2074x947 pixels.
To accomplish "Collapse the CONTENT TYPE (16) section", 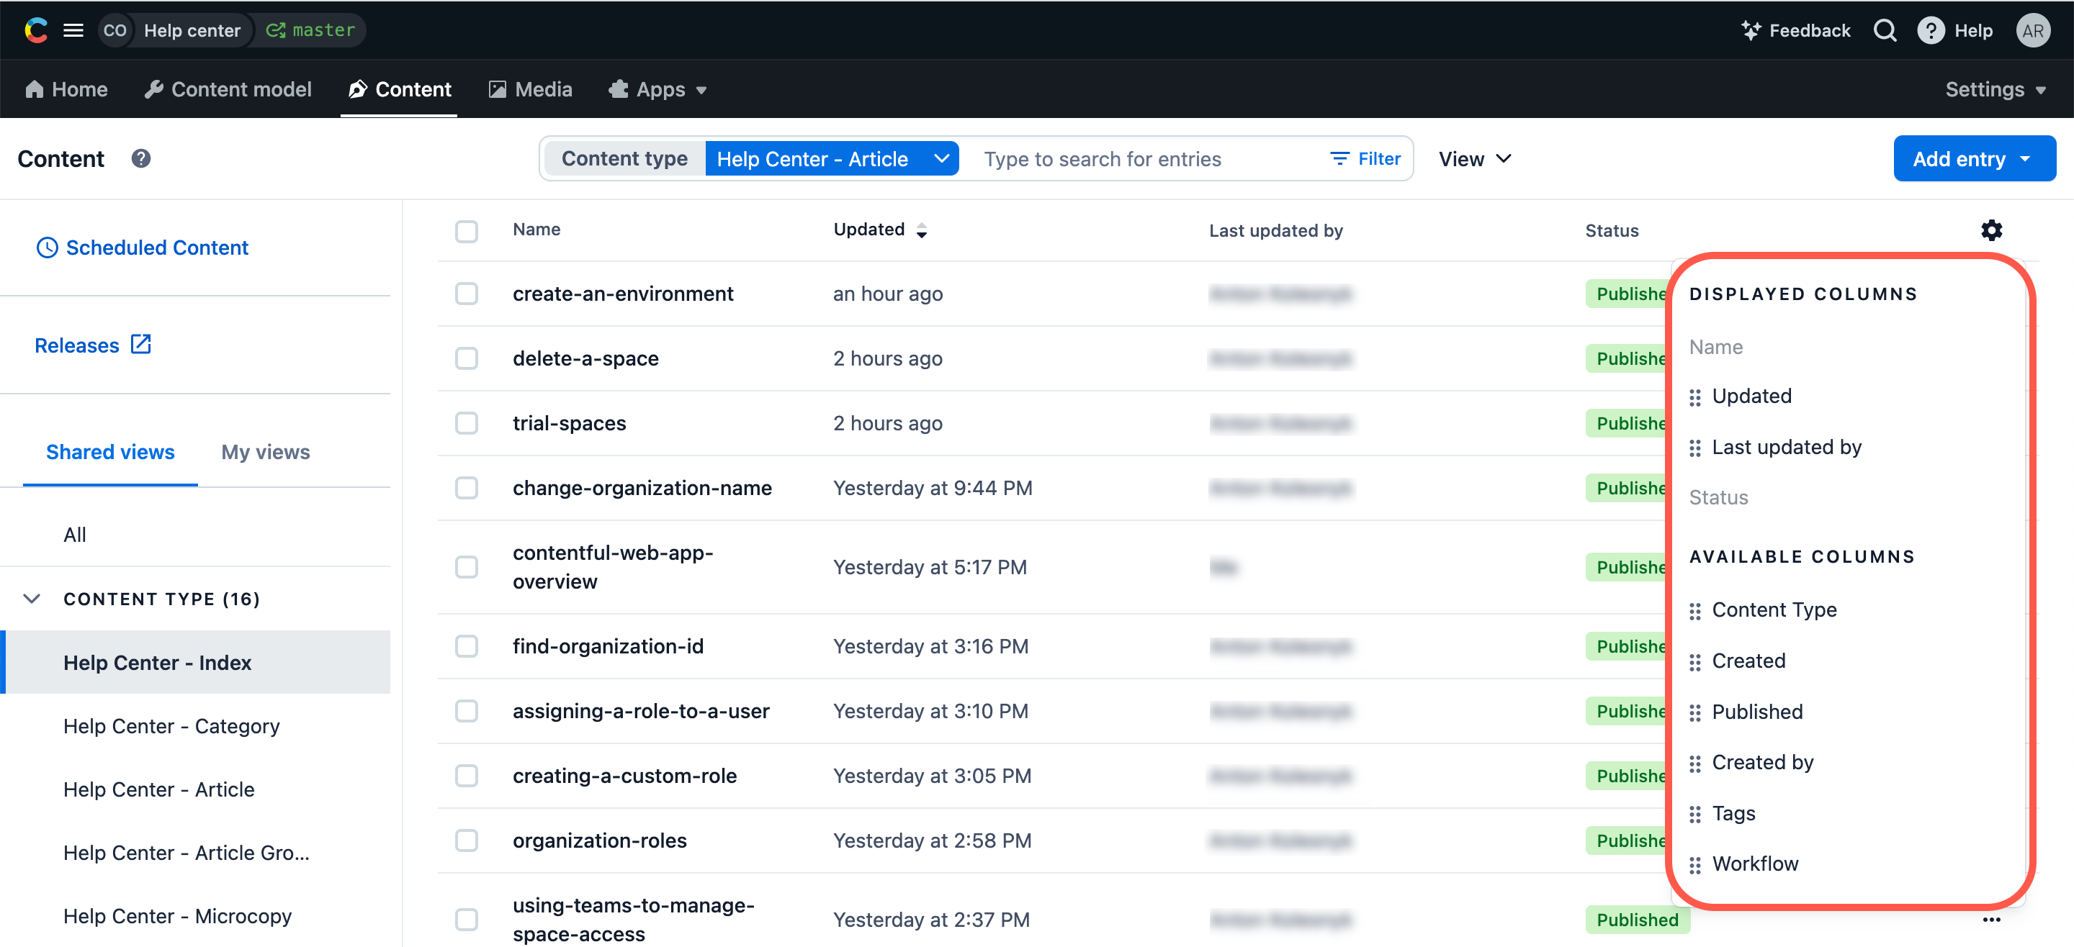I will tap(32, 599).
